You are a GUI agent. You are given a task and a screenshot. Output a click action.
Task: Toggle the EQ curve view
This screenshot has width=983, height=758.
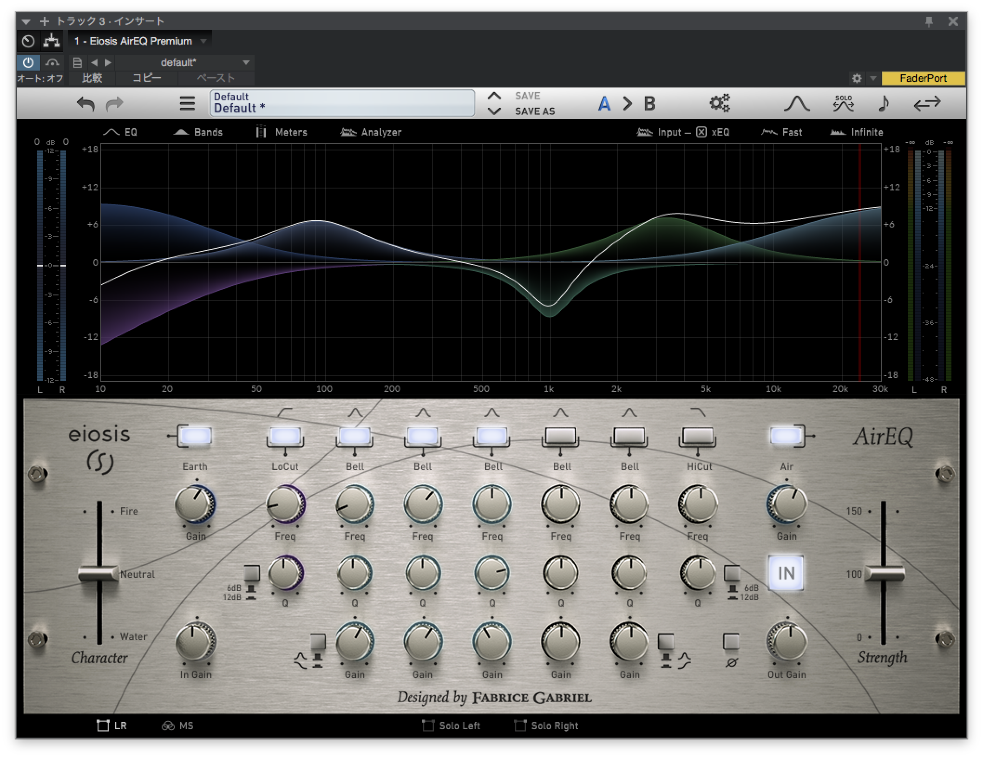pyautogui.click(x=120, y=132)
